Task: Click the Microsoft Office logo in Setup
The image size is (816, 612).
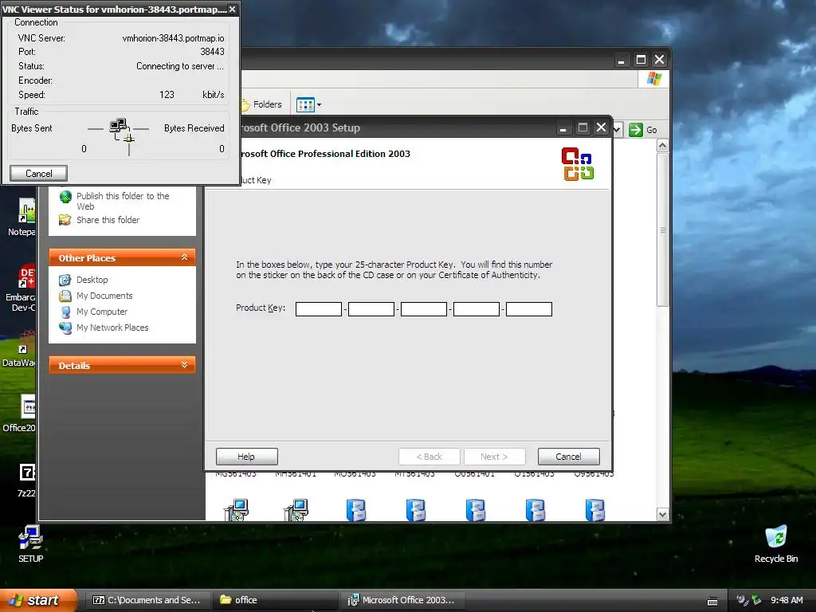Action: click(x=578, y=164)
